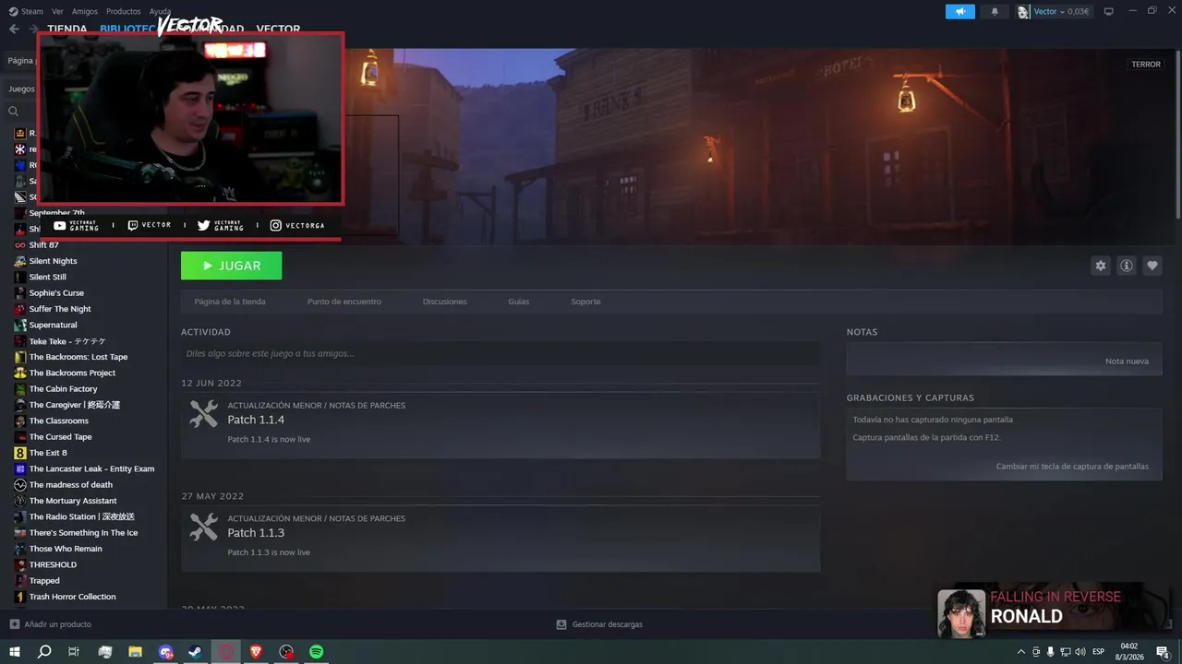The image size is (1182, 664).
Task: Select Trapped in library list
Action: pos(44,581)
